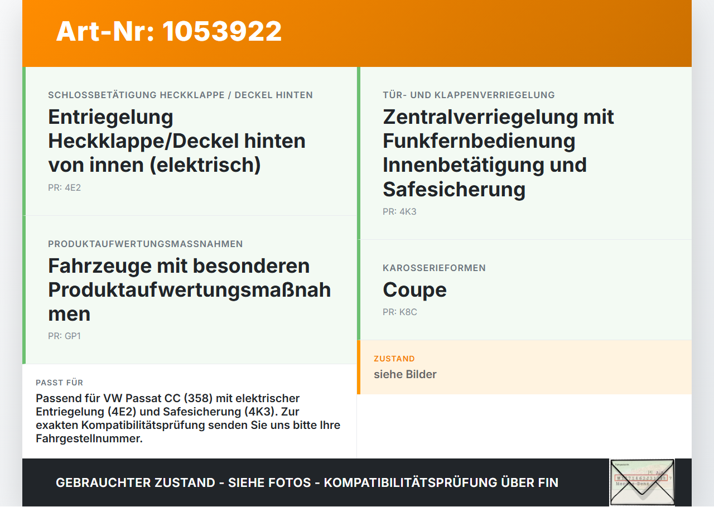Click the Karosserieformen category label
This screenshot has height=507, width=714.
(x=434, y=268)
